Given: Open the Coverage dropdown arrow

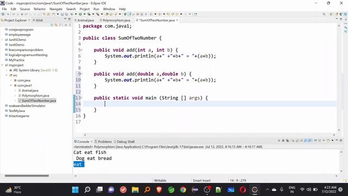Looking at the screenshot, I should click(93, 14).
